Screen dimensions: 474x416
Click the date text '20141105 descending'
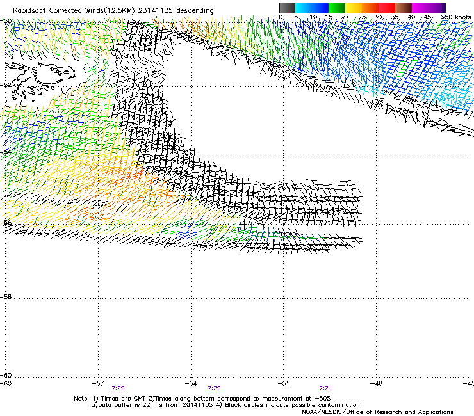(x=176, y=11)
